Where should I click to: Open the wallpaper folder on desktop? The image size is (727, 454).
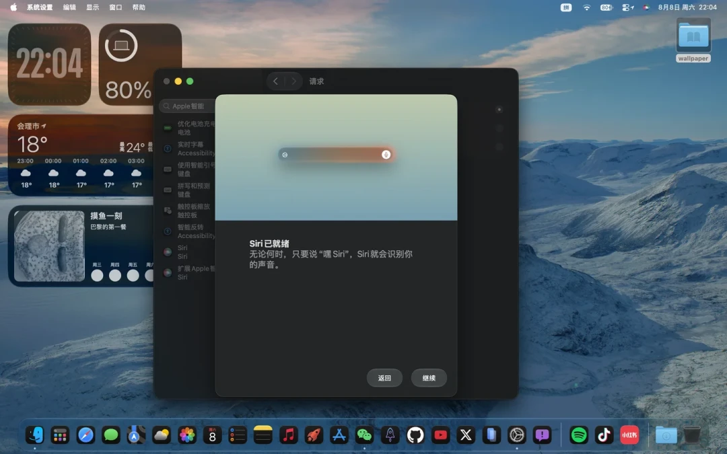[x=693, y=40]
